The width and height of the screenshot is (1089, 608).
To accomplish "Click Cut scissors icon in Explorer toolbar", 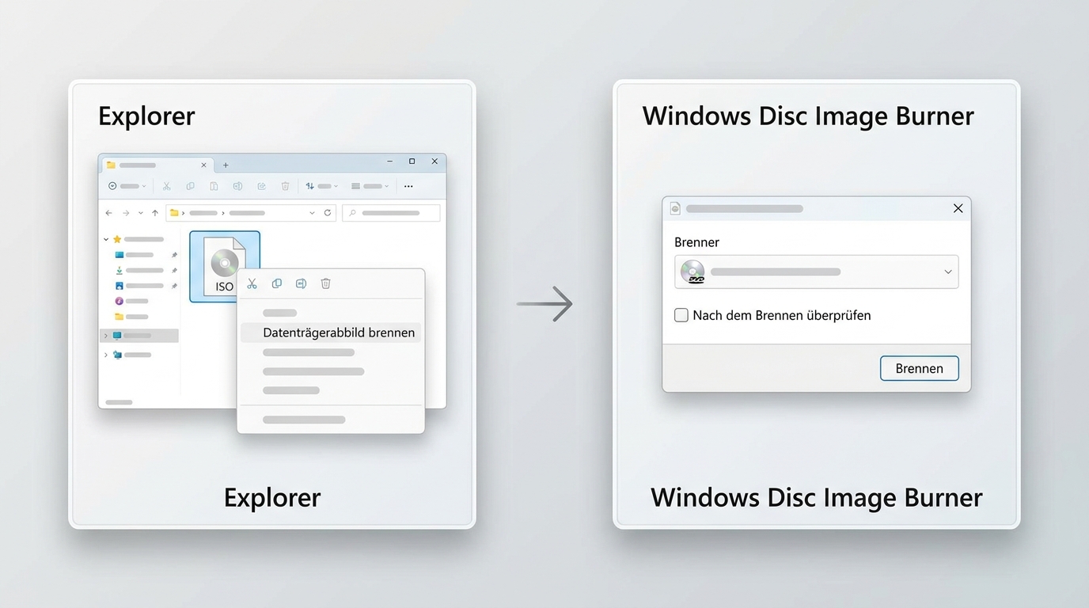I will click(166, 186).
